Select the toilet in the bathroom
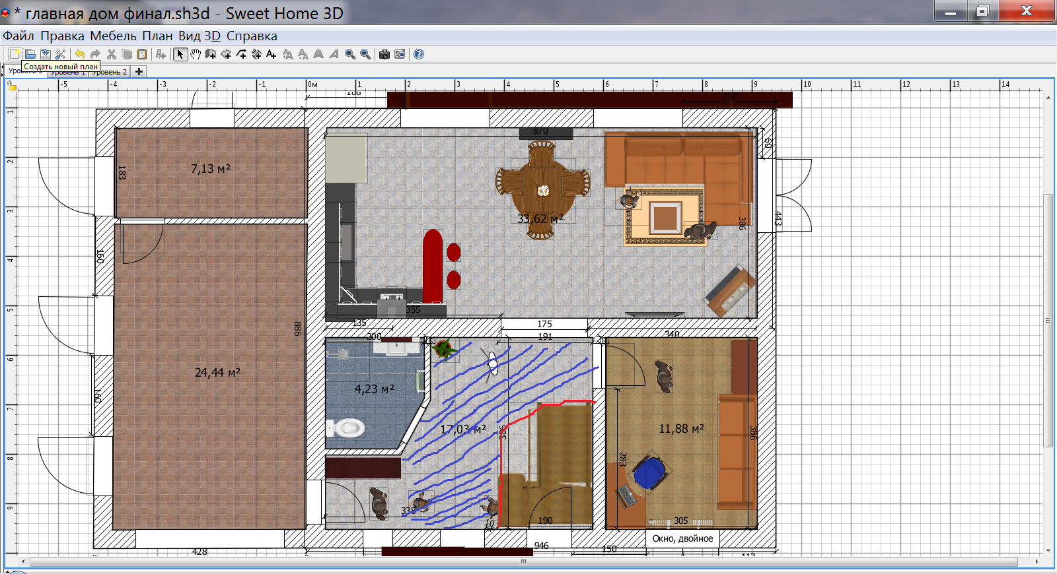This screenshot has height=574, width=1057. point(346,428)
